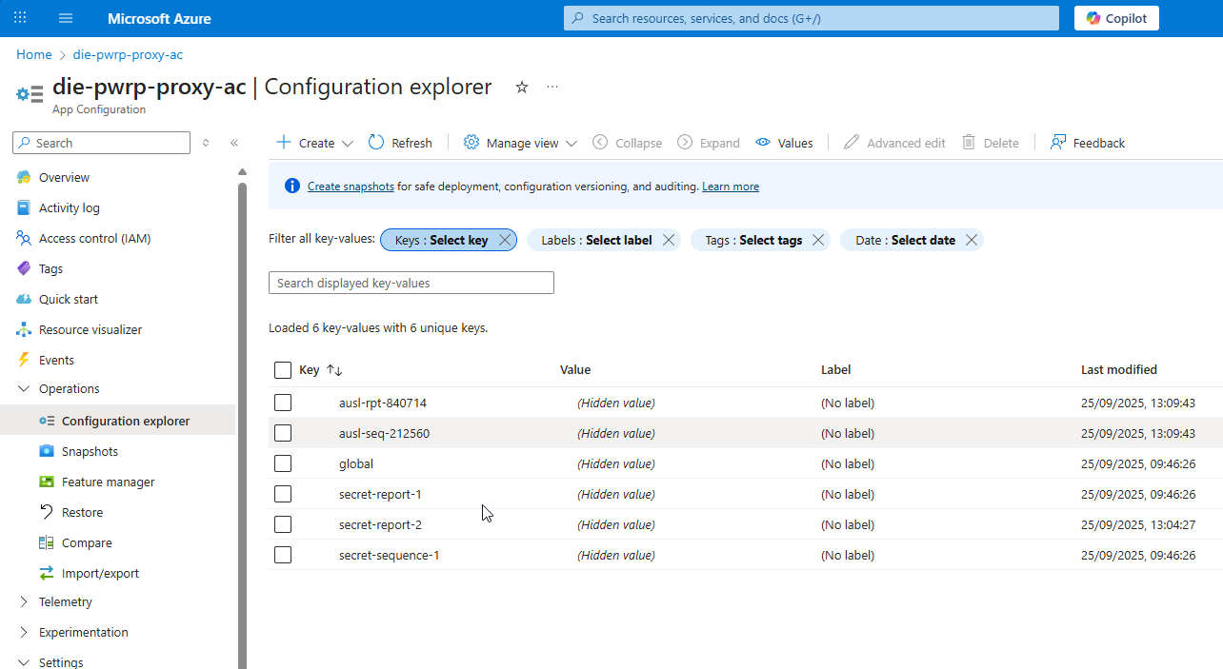Open the die-pwrp-proxy-ac breadcrumb link
Viewport: 1223px width, 669px height.
(128, 54)
